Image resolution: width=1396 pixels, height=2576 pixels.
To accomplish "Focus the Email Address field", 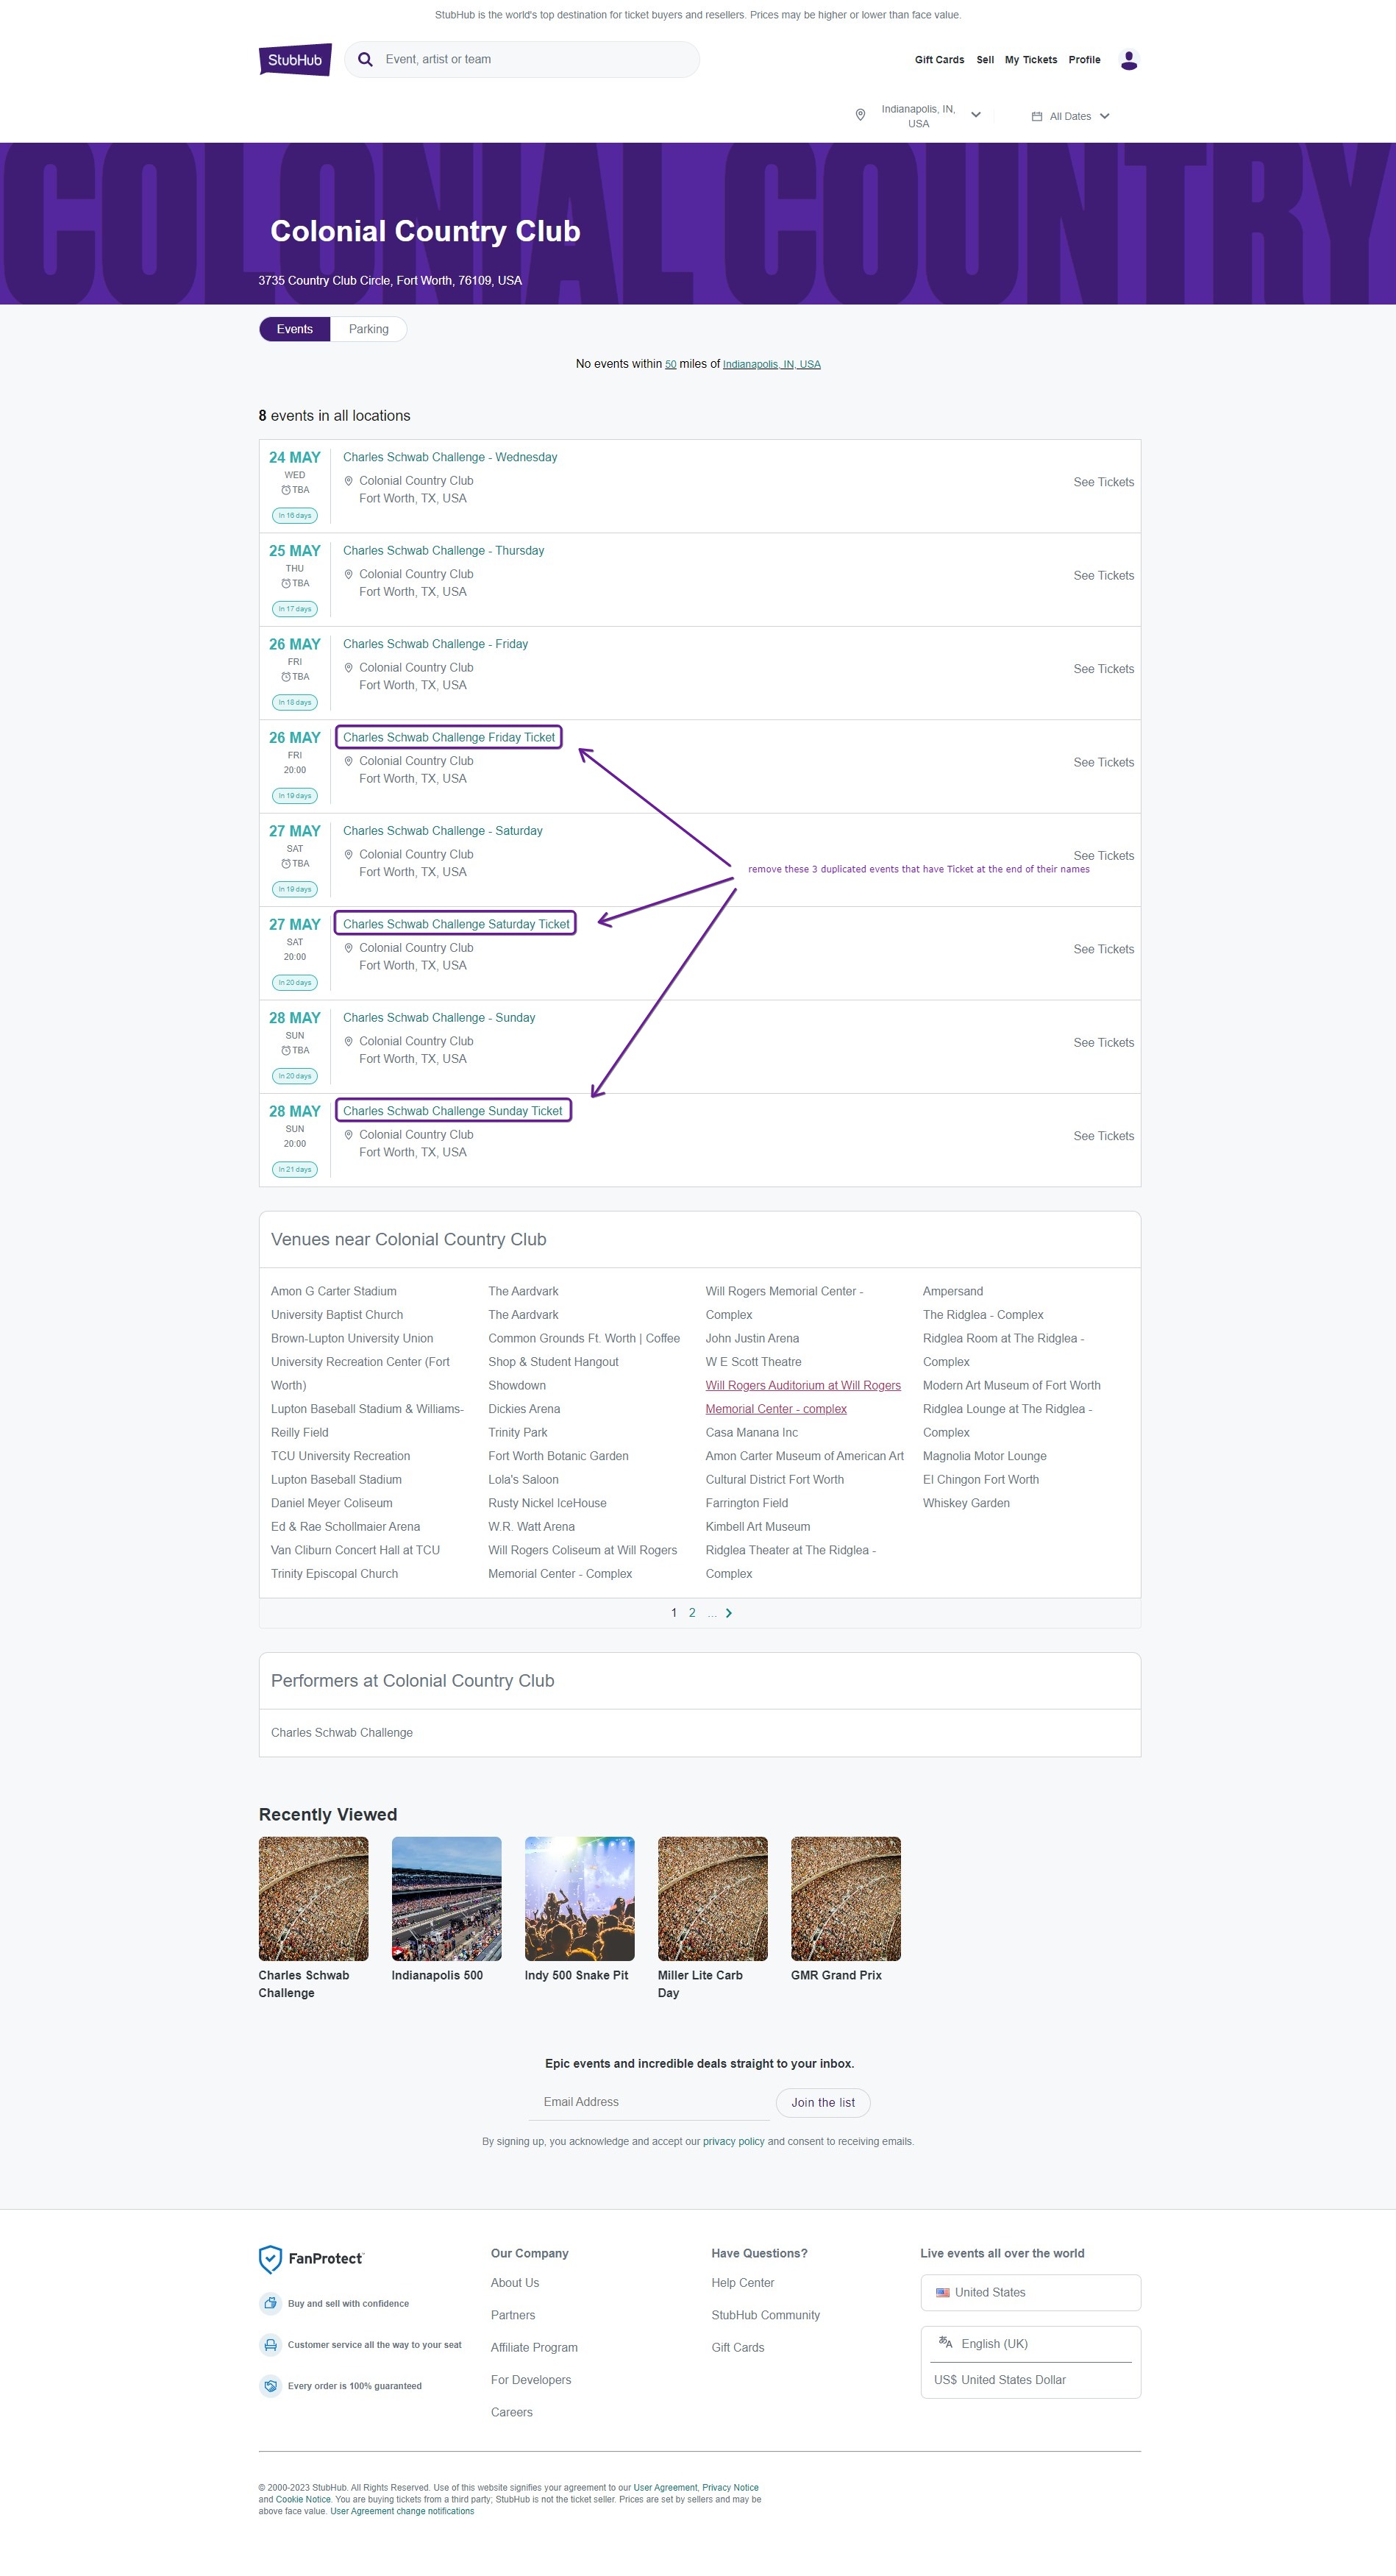I will [x=649, y=2102].
